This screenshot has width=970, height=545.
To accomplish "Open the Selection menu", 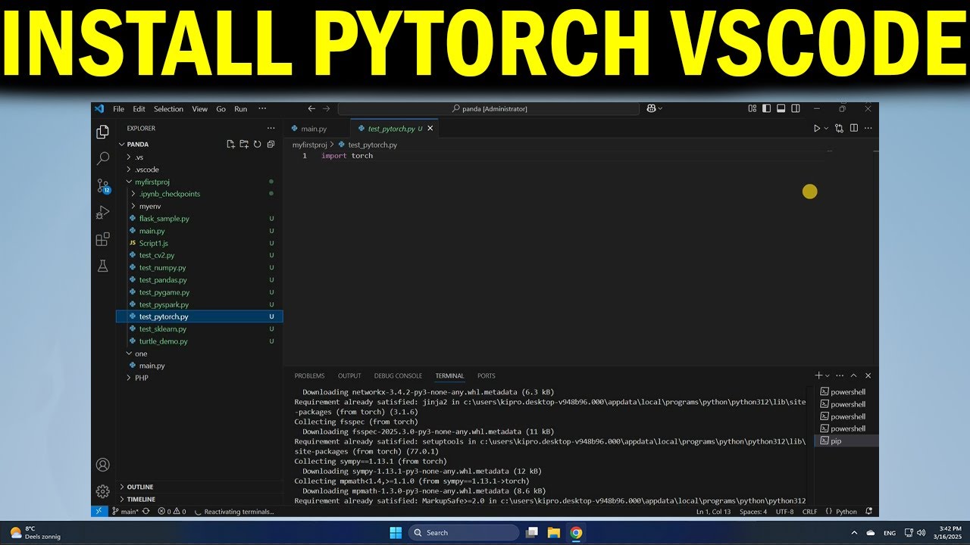I will click(169, 109).
